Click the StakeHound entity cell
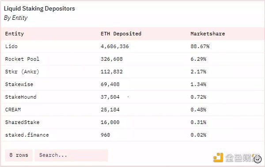This screenshot has height=167, width=265. (21, 97)
